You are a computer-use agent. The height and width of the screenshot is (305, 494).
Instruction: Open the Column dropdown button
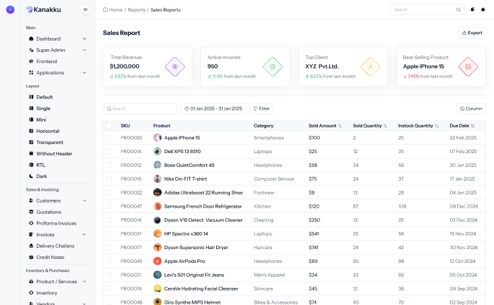point(471,108)
